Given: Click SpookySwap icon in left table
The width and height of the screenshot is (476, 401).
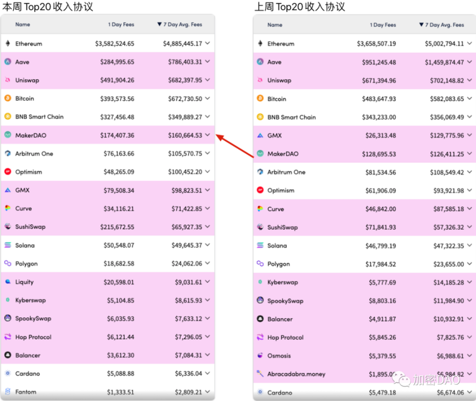Looking at the screenshot, I should pos(8,318).
